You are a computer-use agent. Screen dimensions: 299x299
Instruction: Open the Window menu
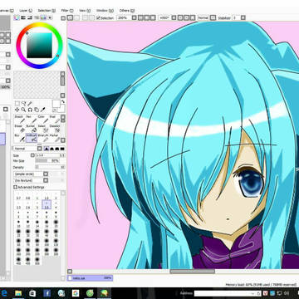104,11
